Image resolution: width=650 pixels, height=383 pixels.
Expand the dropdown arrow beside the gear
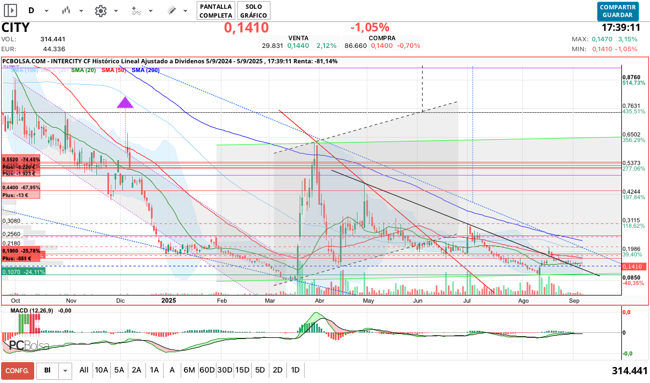[x=116, y=11]
